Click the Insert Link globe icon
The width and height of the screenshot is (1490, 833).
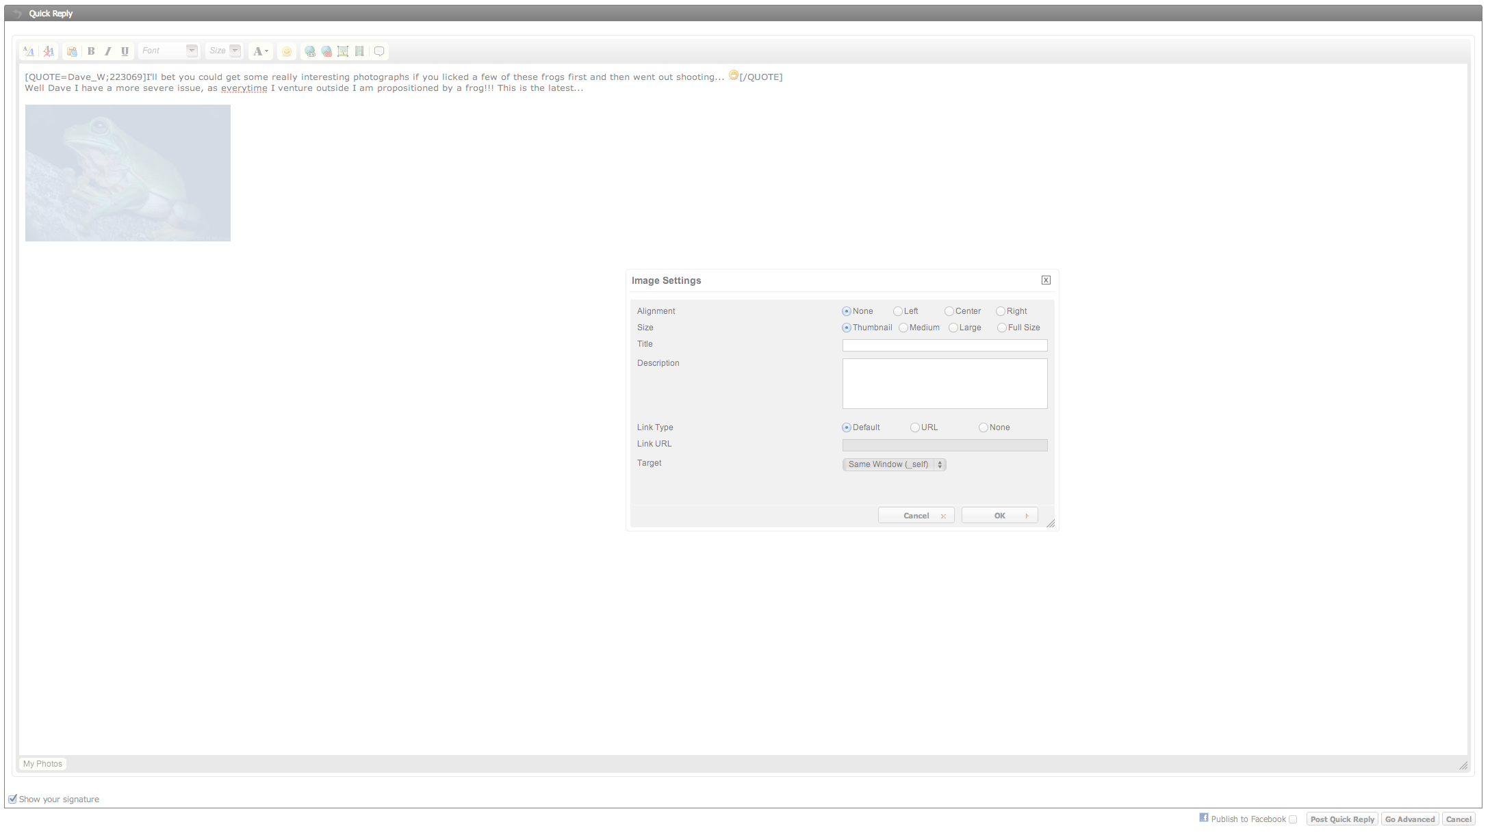tap(310, 51)
